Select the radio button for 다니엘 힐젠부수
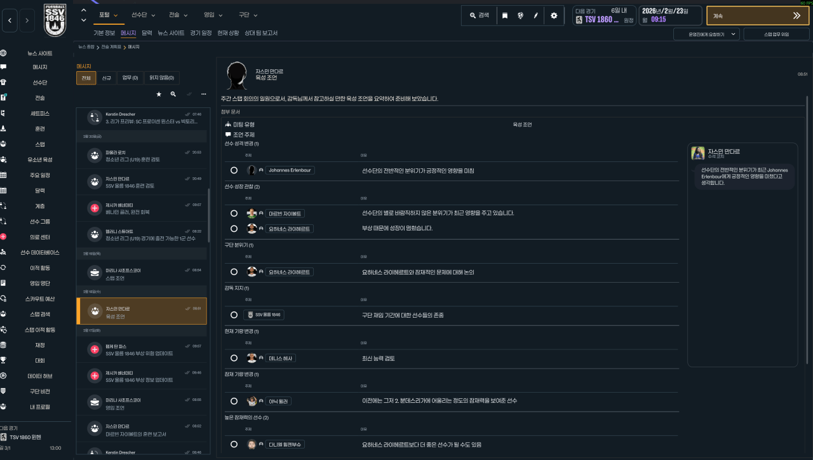Screen dimensions: 813x460 (234, 445)
